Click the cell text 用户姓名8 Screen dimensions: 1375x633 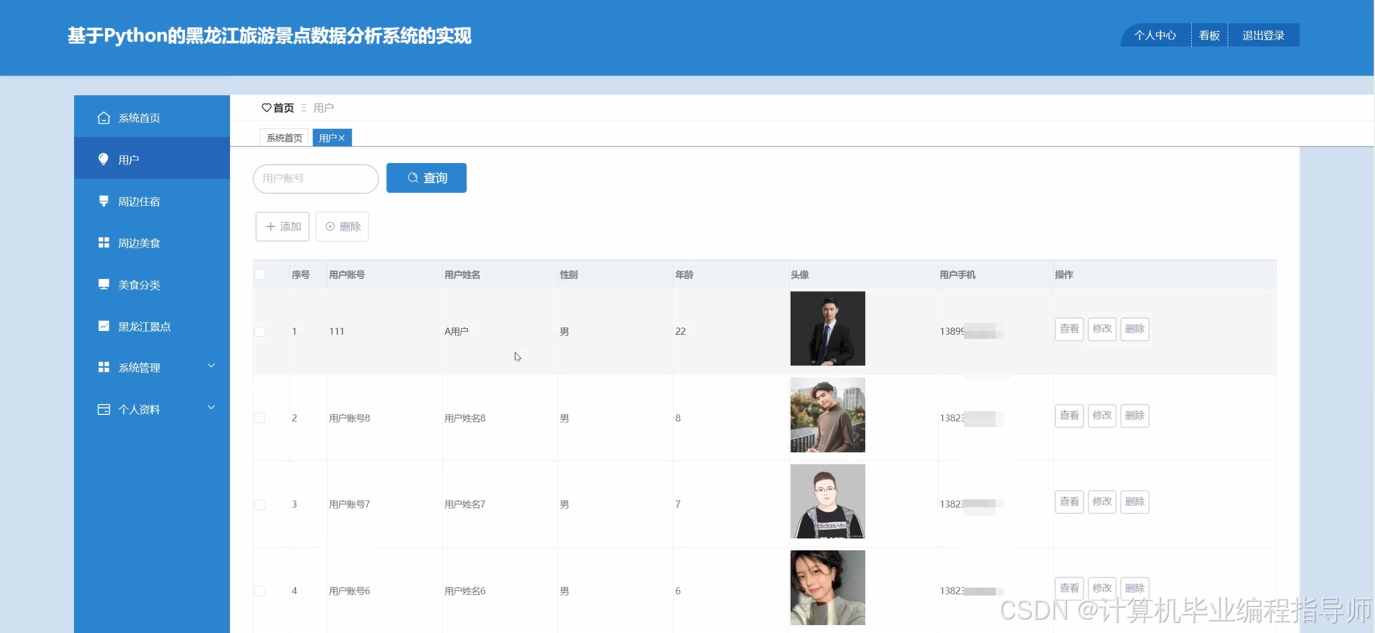click(x=465, y=418)
